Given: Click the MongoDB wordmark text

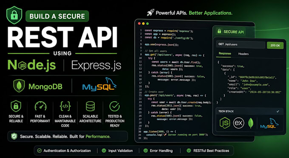Looking at the screenshot, I should pos(45,86).
